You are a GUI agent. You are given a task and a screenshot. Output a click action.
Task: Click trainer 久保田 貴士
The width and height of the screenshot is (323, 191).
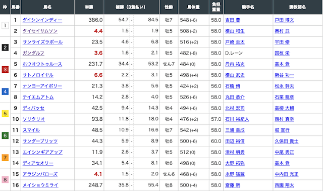(x=287, y=141)
